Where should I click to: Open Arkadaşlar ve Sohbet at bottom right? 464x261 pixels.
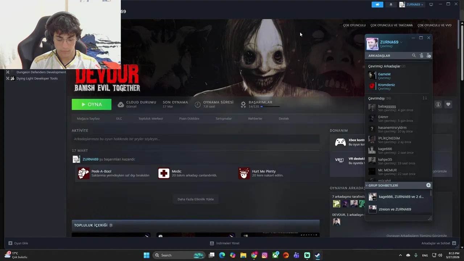pyautogui.click(x=439, y=243)
